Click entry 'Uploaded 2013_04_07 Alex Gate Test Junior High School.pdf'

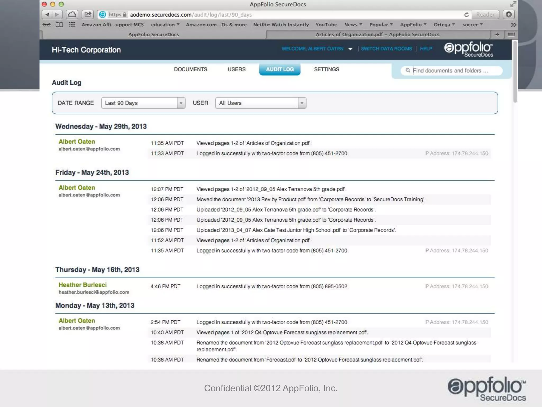coord(296,230)
